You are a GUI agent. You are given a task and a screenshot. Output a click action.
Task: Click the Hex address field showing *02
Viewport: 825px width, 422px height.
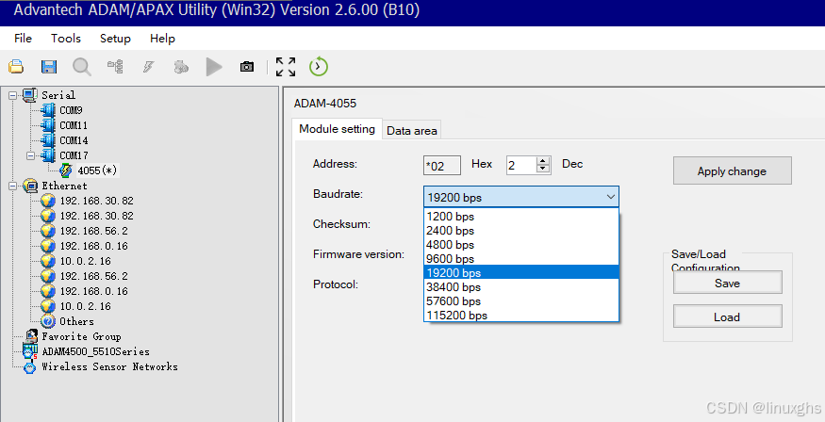click(x=442, y=166)
